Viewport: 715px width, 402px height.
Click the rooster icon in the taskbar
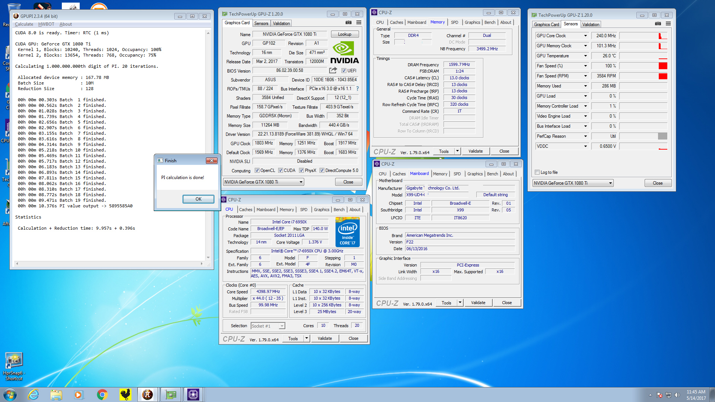(x=125, y=395)
